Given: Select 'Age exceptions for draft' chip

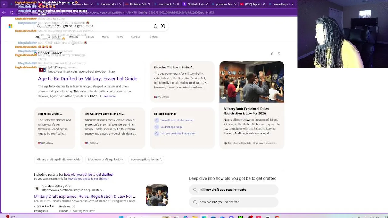Looking at the screenshot, I should point(146,160).
